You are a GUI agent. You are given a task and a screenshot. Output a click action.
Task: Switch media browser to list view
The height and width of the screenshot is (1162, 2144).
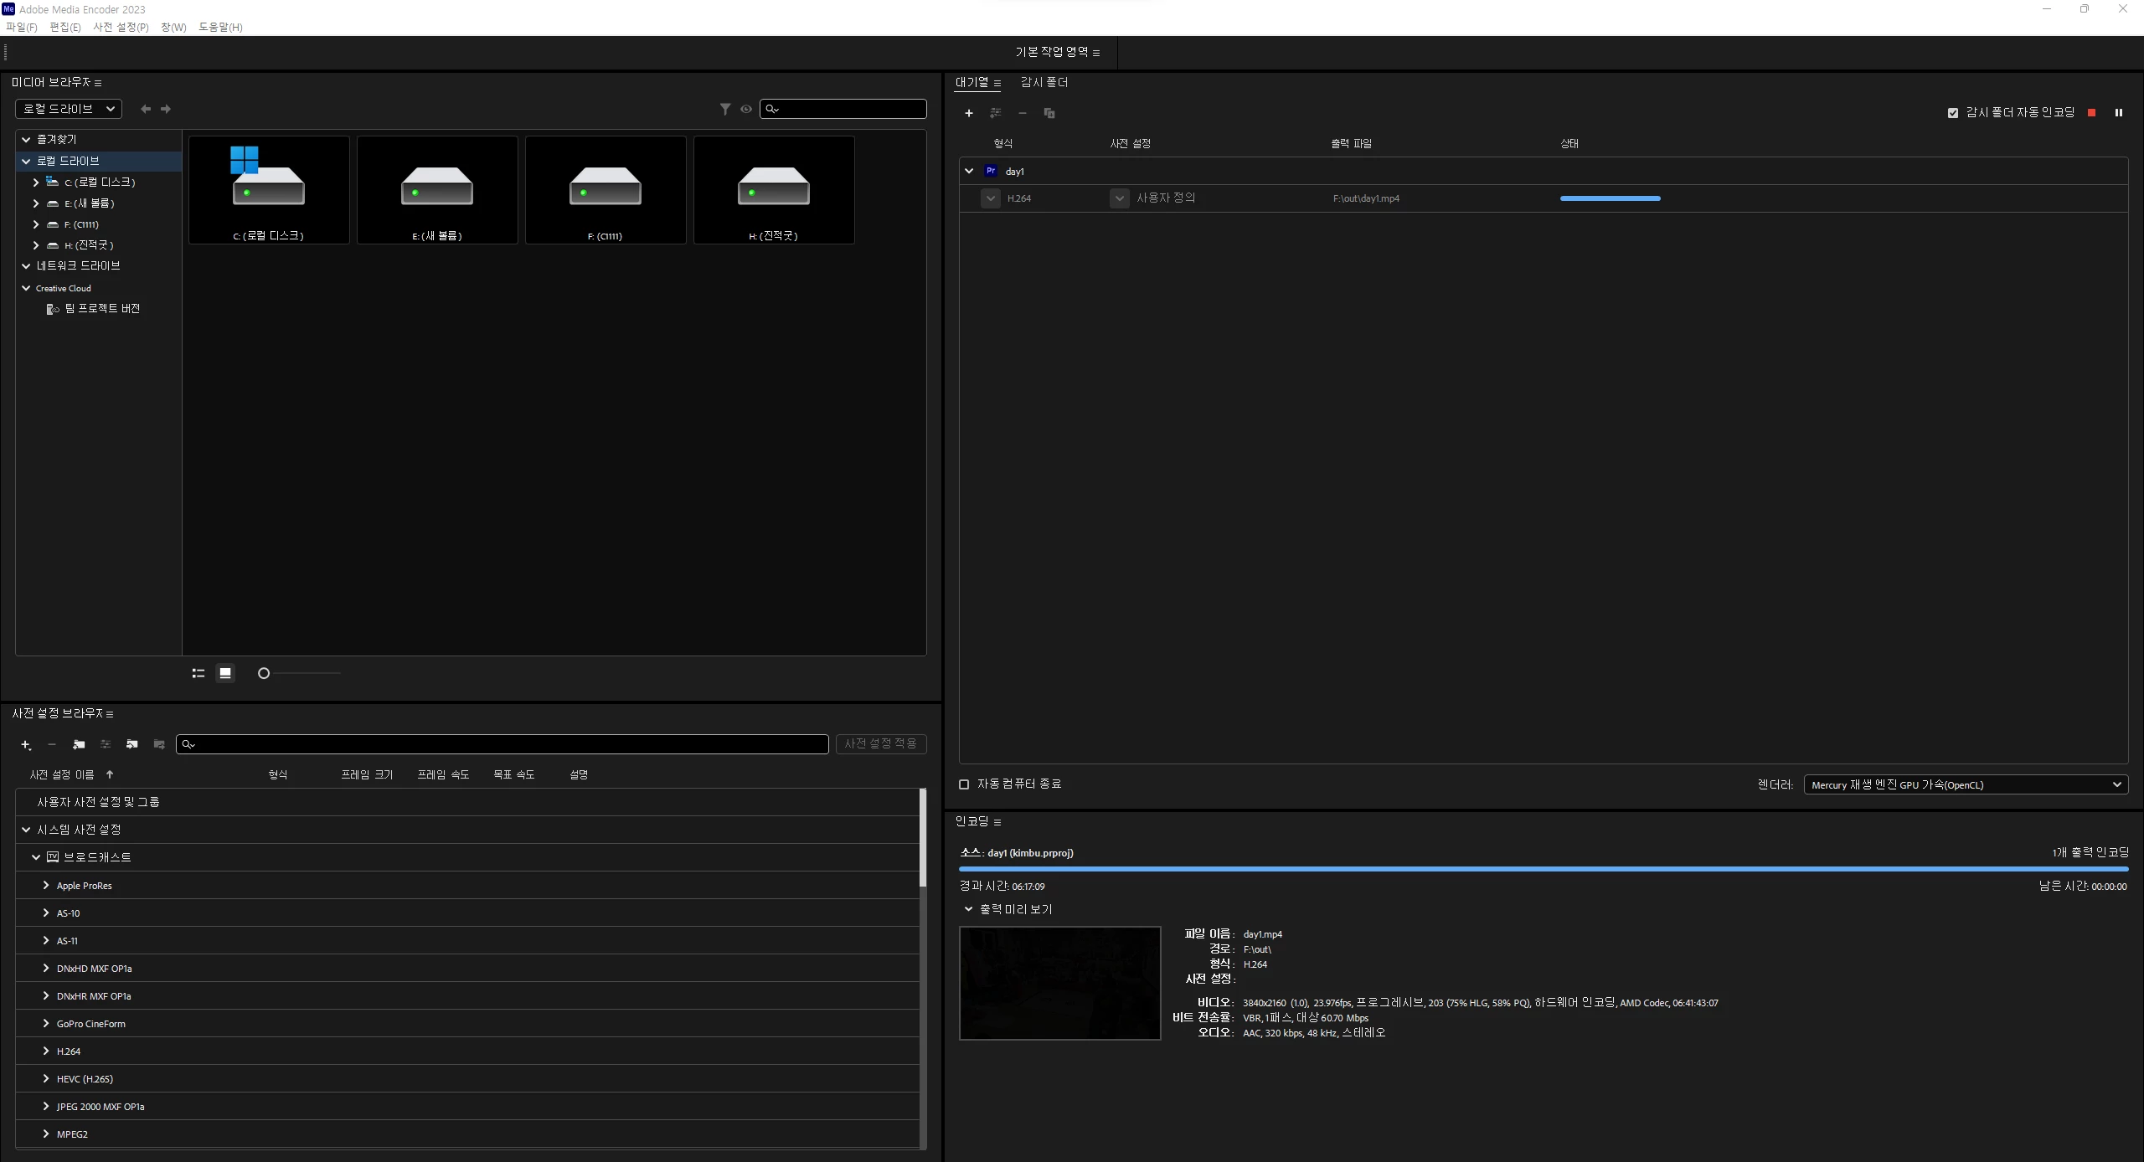(x=198, y=673)
